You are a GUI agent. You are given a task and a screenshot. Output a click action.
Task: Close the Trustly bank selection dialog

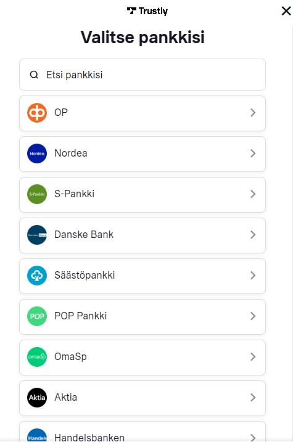point(286,11)
